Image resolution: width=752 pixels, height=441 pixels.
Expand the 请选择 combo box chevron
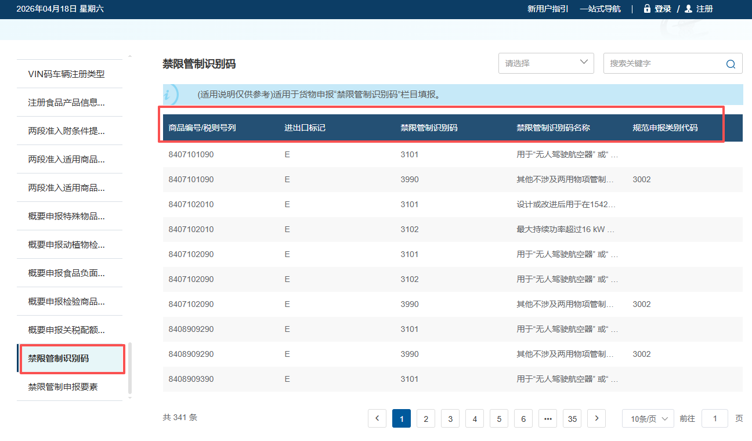point(585,63)
